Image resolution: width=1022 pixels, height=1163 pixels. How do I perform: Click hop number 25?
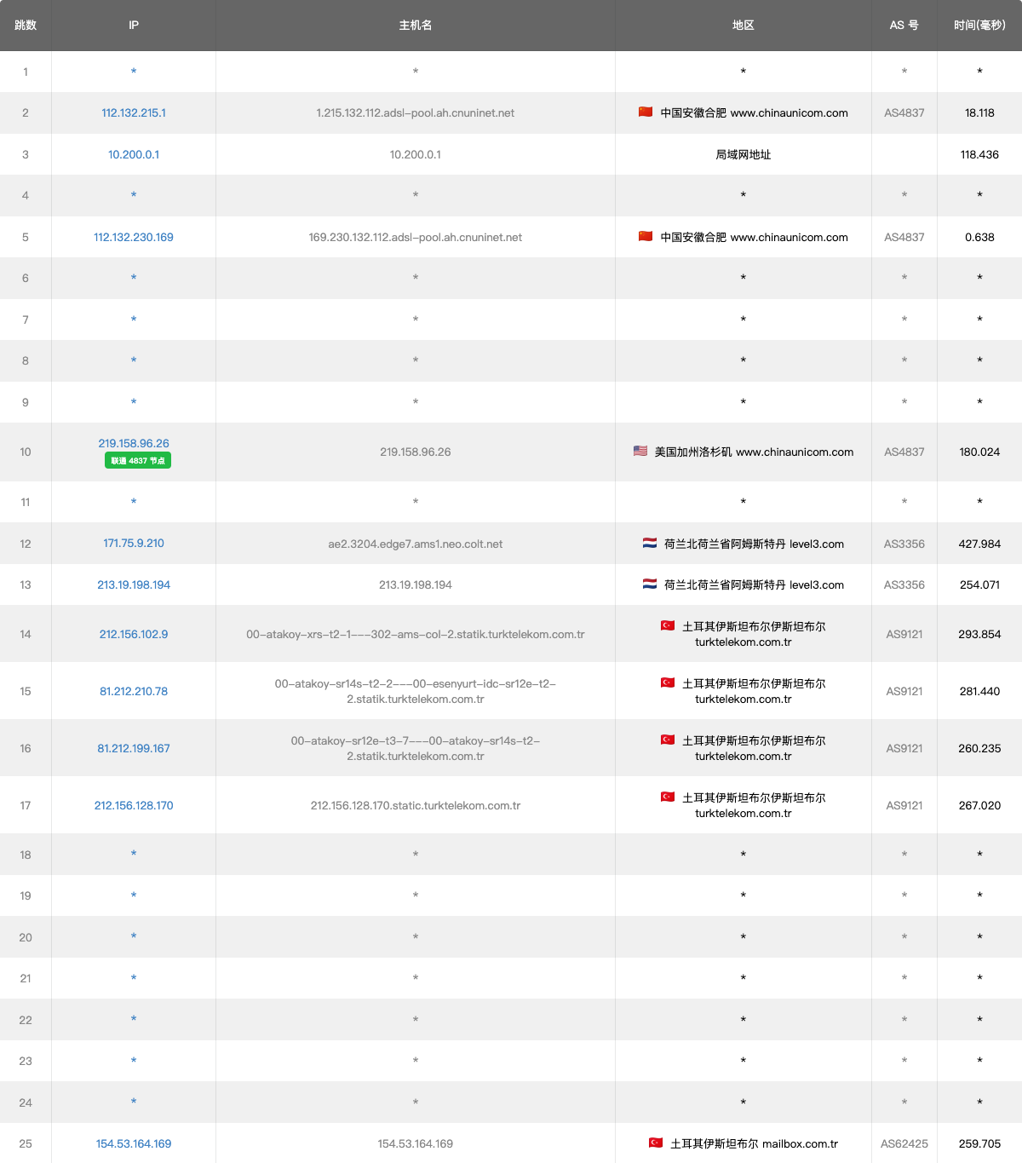(x=26, y=1143)
